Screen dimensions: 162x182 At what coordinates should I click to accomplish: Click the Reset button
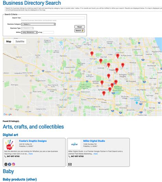click(80, 27)
